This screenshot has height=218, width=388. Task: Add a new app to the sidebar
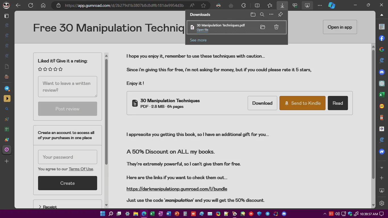pyautogui.click(x=382, y=178)
